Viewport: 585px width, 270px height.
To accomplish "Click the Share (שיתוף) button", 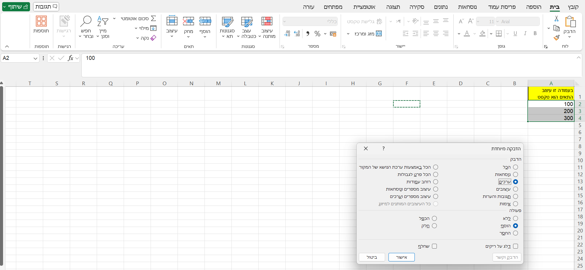I will click(x=16, y=7).
